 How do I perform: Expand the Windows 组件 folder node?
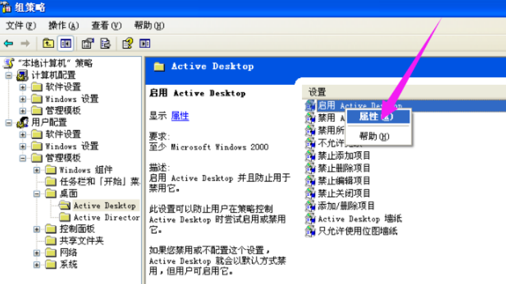(36, 170)
